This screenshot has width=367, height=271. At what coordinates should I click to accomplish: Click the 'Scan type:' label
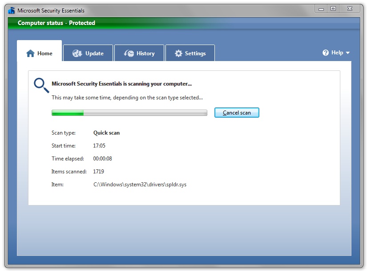[x=64, y=133]
